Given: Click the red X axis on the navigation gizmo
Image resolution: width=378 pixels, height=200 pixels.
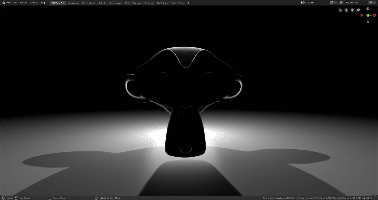Looking at the screenshot, I should 374,15.
